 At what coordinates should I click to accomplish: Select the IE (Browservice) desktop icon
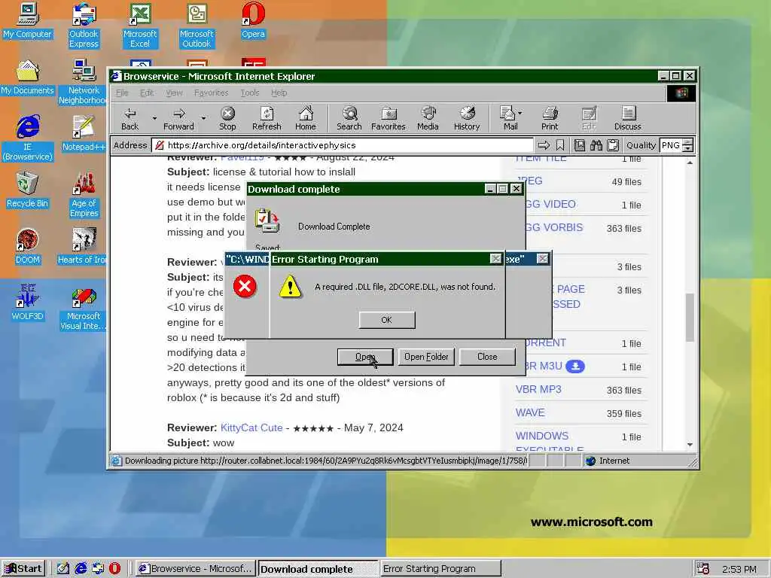(x=27, y=138)
